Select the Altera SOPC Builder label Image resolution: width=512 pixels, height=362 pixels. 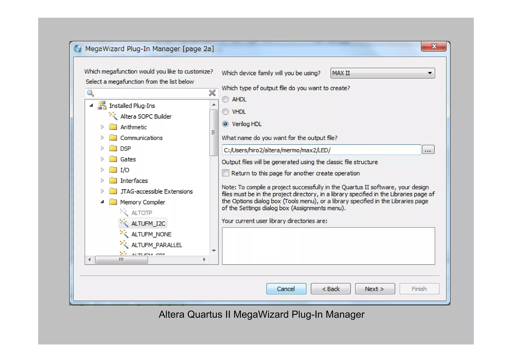(146, 116)
